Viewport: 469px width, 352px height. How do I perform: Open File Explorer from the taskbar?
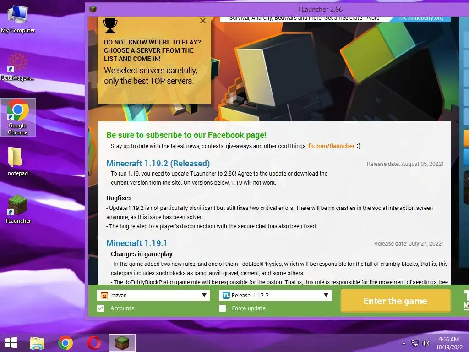37,343
